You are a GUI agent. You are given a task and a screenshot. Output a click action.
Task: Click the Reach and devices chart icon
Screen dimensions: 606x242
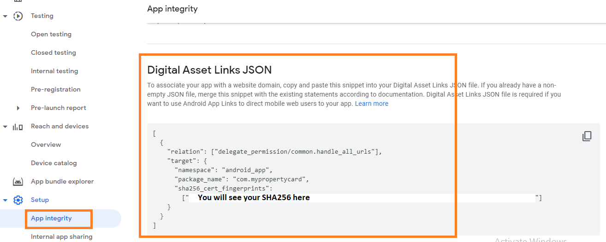(x=18, y=127)
